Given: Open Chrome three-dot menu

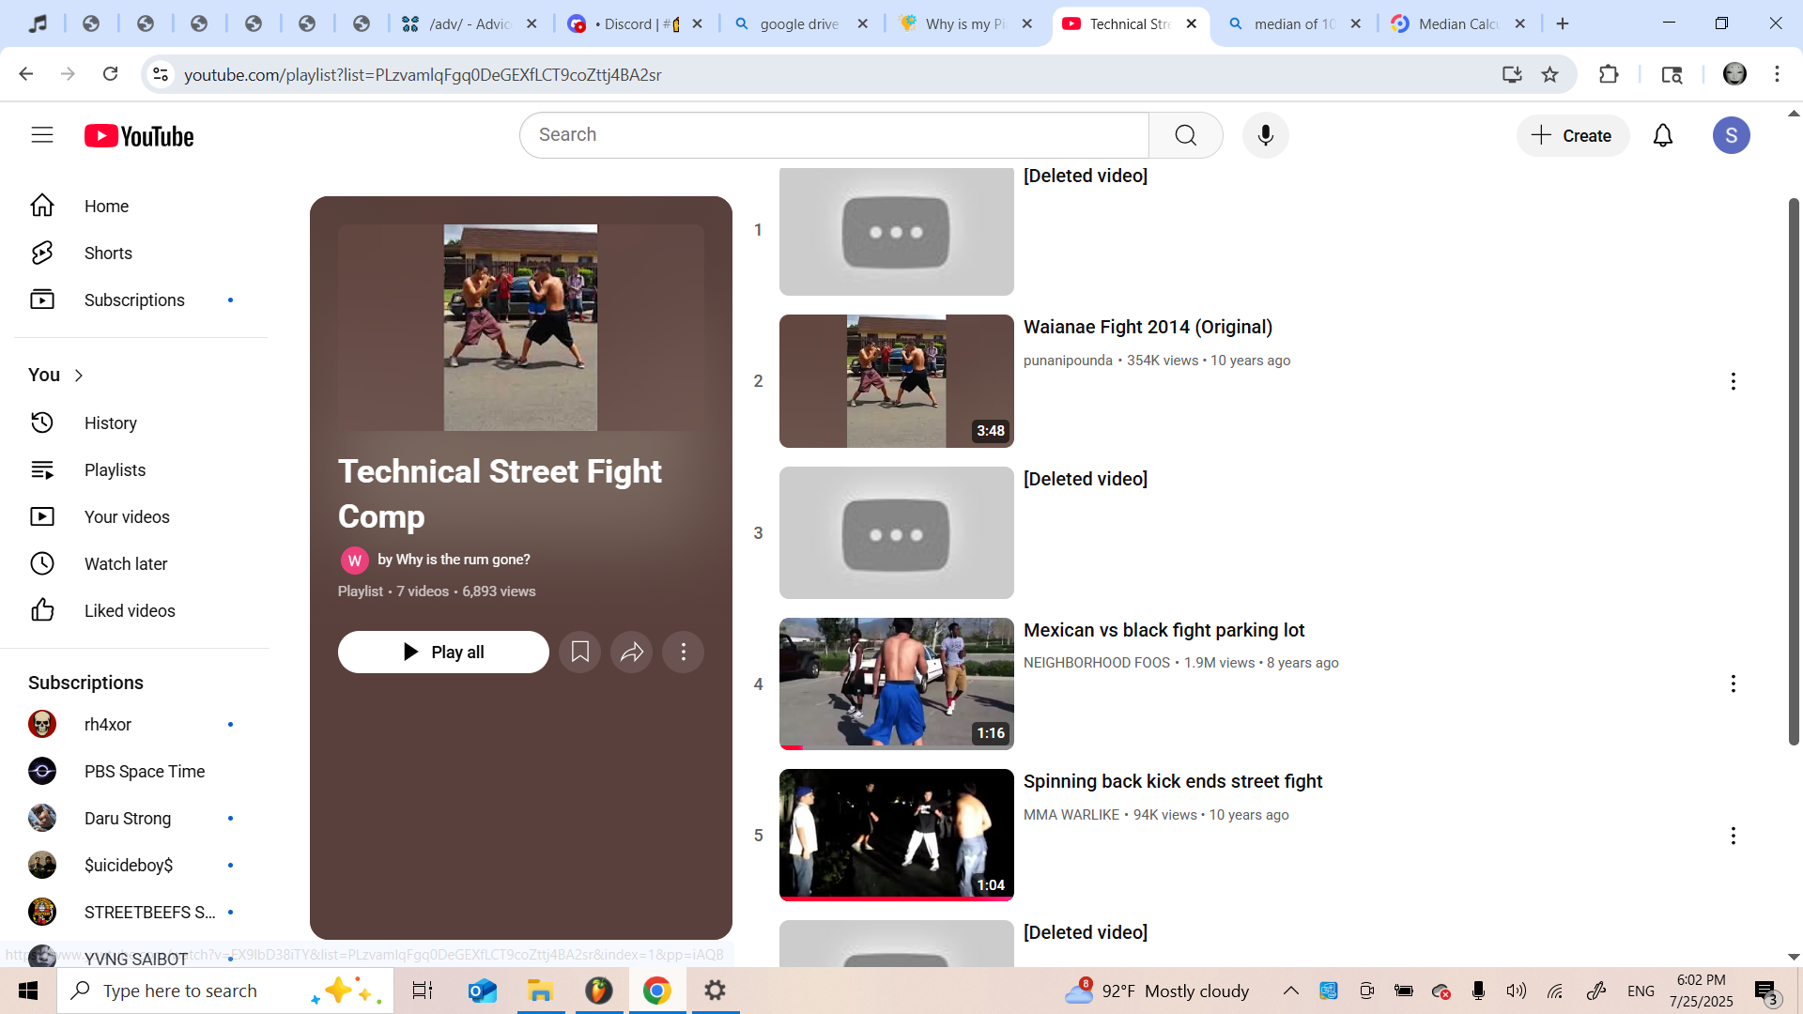Looking at the screenshot, I should click(1777, 74).
